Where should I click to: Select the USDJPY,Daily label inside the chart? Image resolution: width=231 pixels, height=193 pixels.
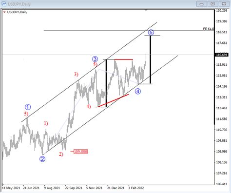[17, 12]
